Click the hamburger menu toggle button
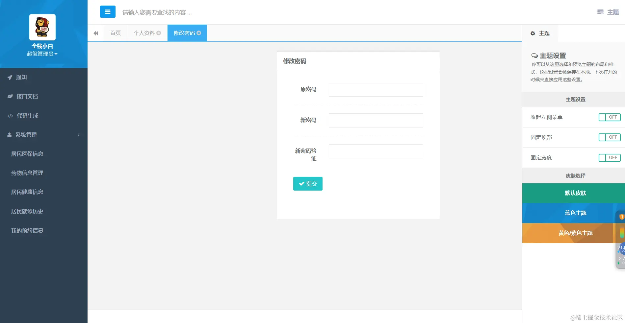625x323 pixels. (108, 12)
